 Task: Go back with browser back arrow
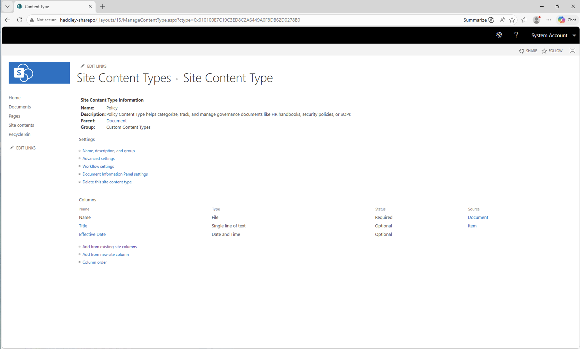pos(7,20)
